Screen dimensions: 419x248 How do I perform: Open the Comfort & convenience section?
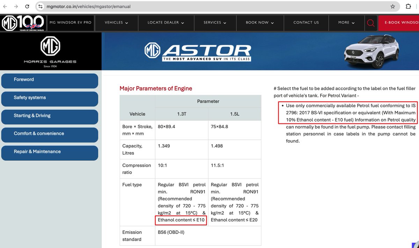coord(50,135)
